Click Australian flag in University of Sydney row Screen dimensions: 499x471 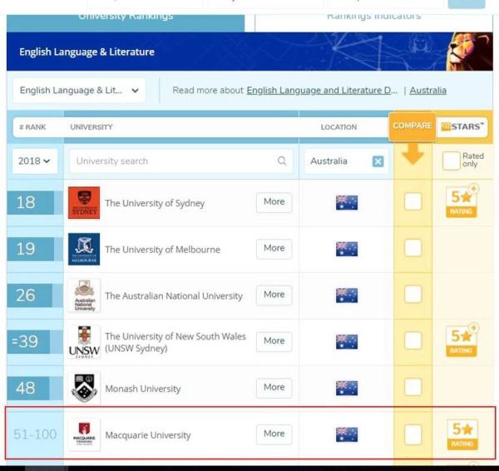point(347,202)
